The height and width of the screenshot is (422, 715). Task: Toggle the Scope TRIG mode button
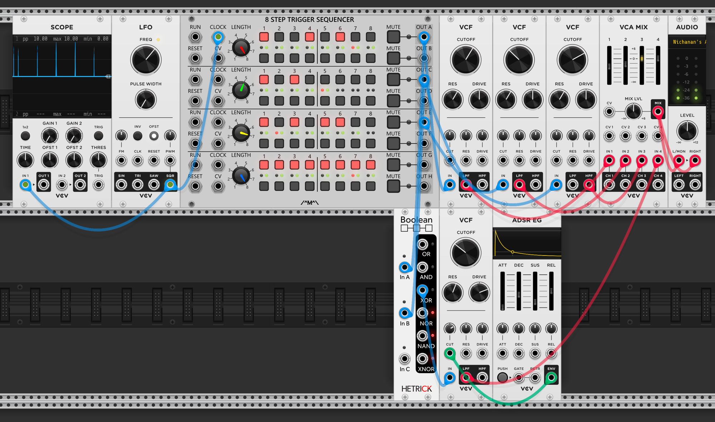click(x=98, y=136)
